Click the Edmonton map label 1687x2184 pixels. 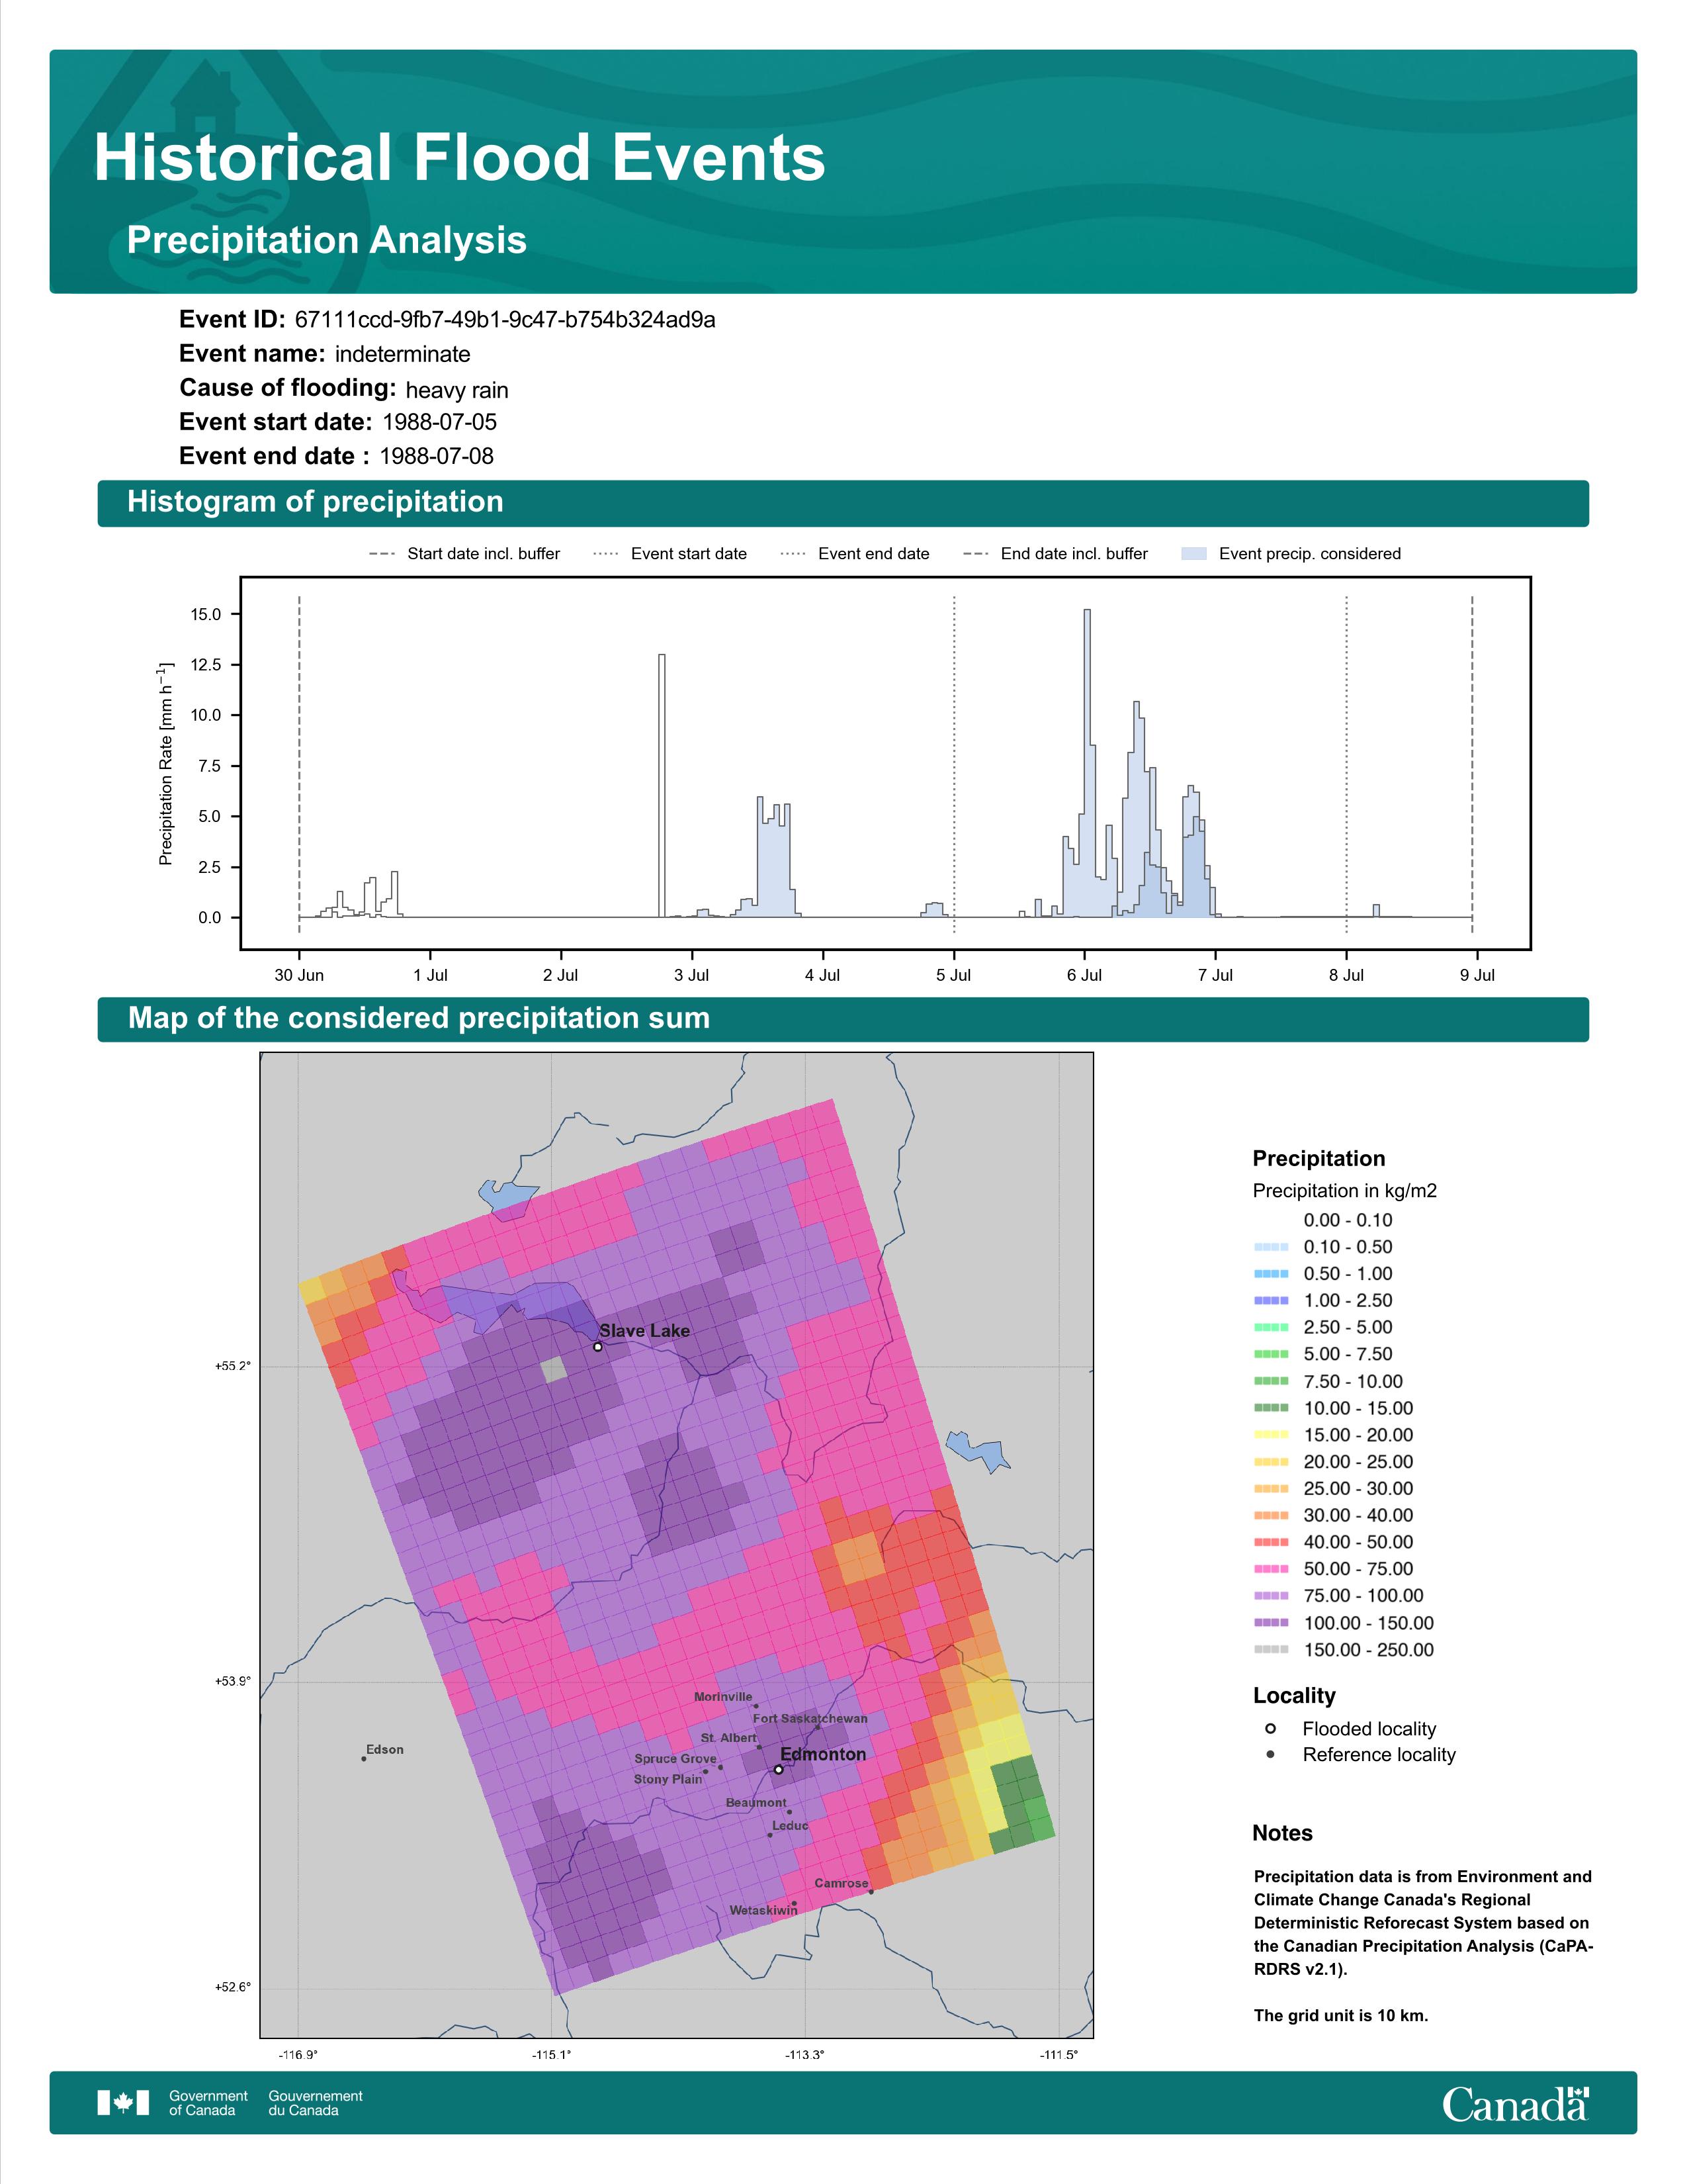click(824, 1754)
